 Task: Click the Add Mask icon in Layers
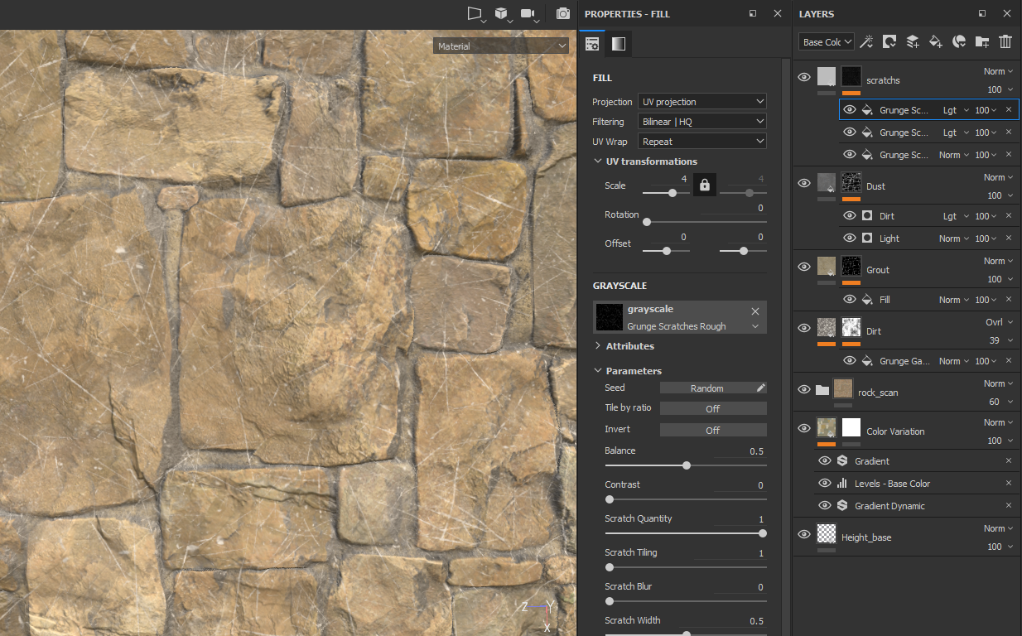889,41
